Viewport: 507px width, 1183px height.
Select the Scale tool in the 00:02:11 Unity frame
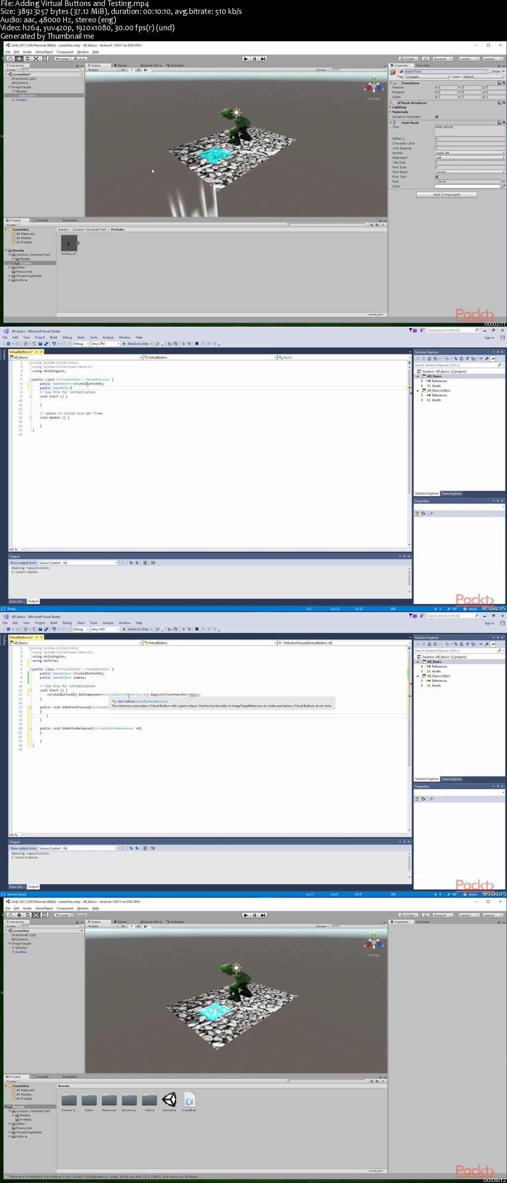pyautogui.click(x=36, y=58)
